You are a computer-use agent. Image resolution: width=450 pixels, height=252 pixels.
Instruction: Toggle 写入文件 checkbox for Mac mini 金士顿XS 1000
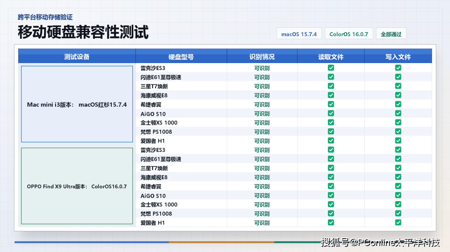click(398, 122)
